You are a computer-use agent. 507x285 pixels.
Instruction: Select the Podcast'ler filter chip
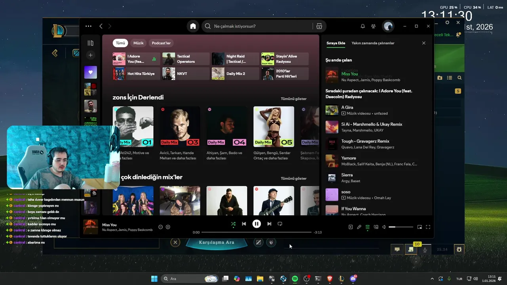tap(161, 43)
